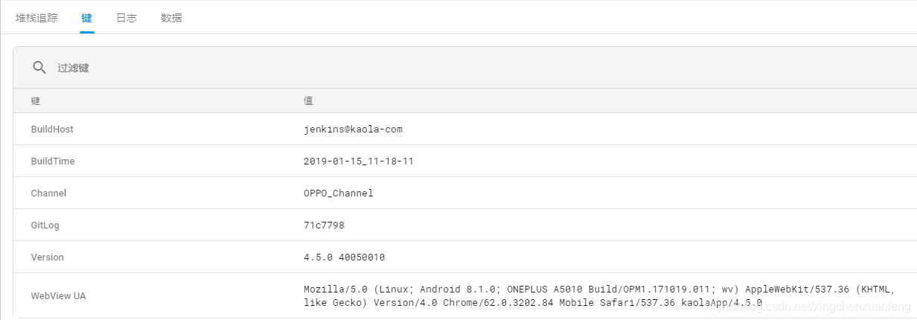This screenshot has height=320, width=917.
Task: Click the 71c7798 commit value
Action: coord(324,225)
